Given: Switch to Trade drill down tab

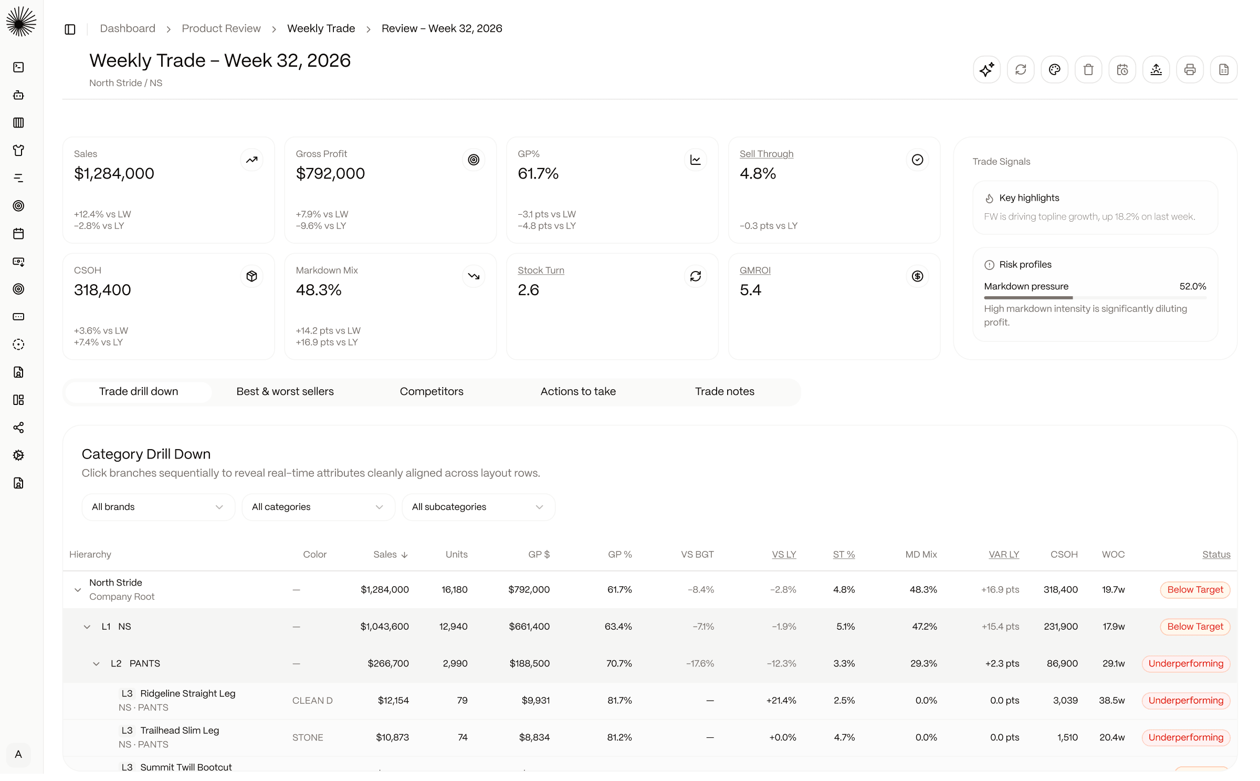Looking at the screenshot, I should 139,392.
